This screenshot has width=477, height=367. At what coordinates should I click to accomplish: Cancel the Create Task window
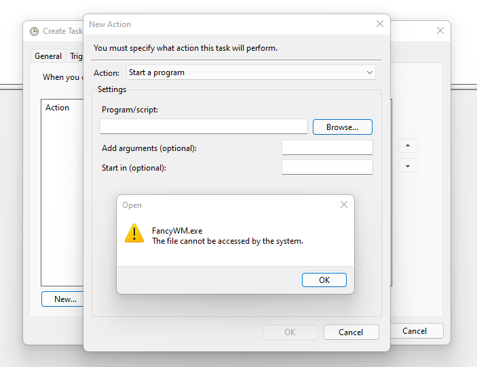click(417, 331)
